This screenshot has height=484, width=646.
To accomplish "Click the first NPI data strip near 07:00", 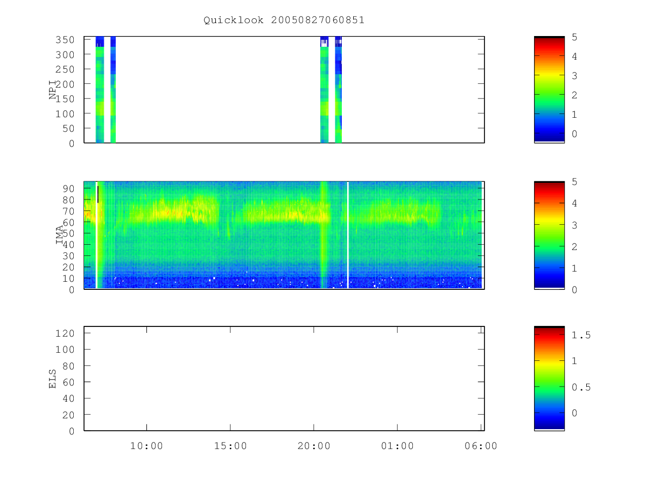I will [100, 89].
